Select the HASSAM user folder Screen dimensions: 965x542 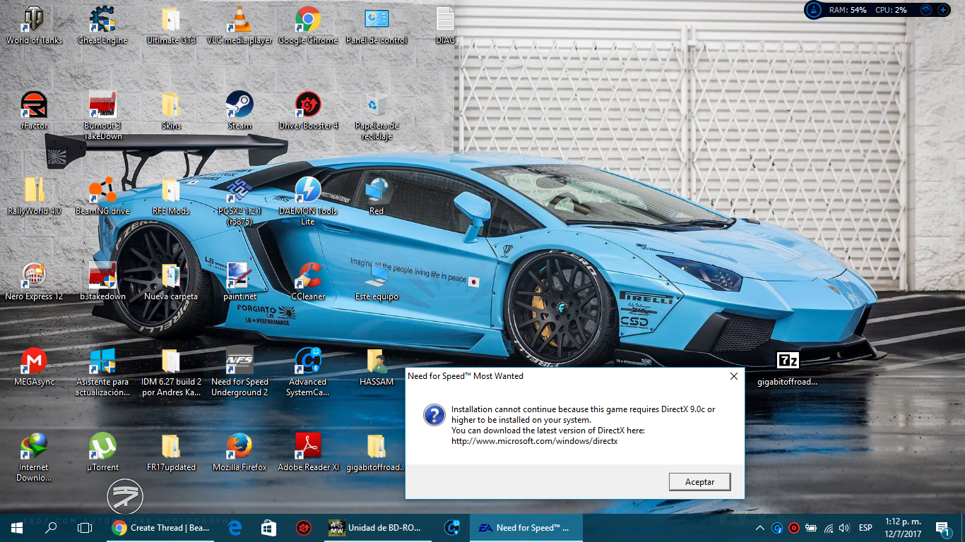[x=377, y=367]
